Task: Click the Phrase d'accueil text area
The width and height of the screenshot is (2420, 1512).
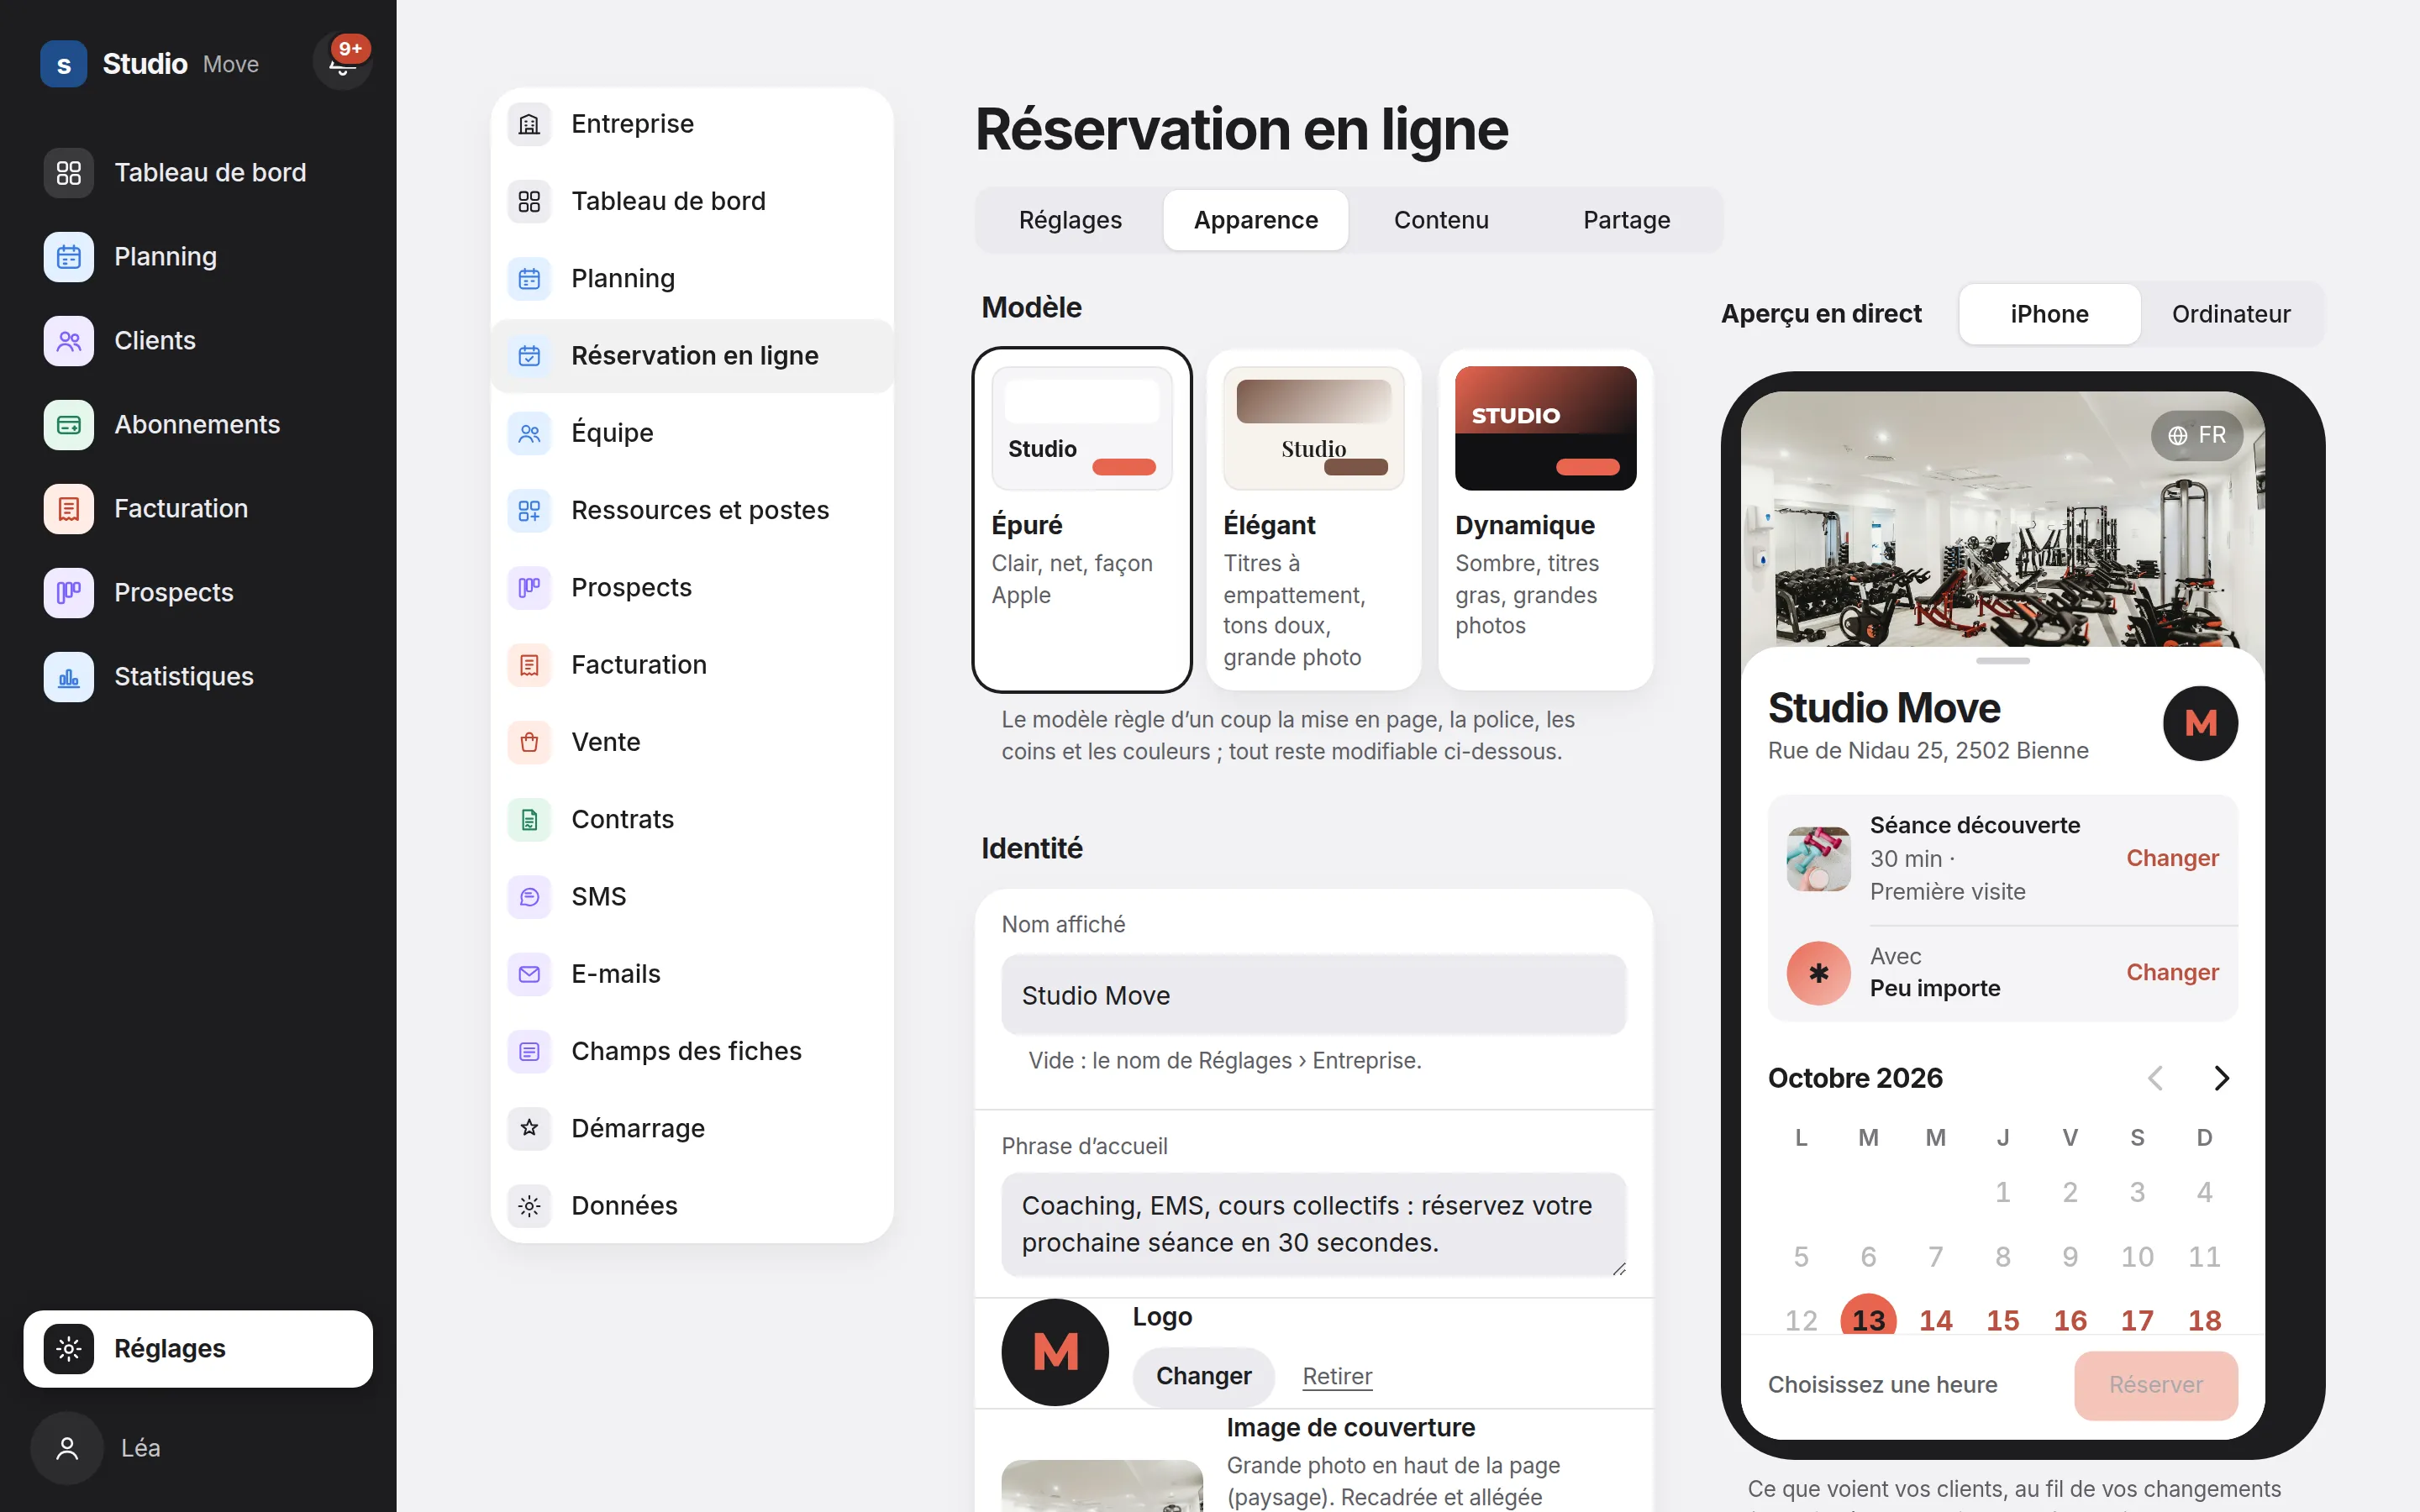Action: tap(1313, 1224)
